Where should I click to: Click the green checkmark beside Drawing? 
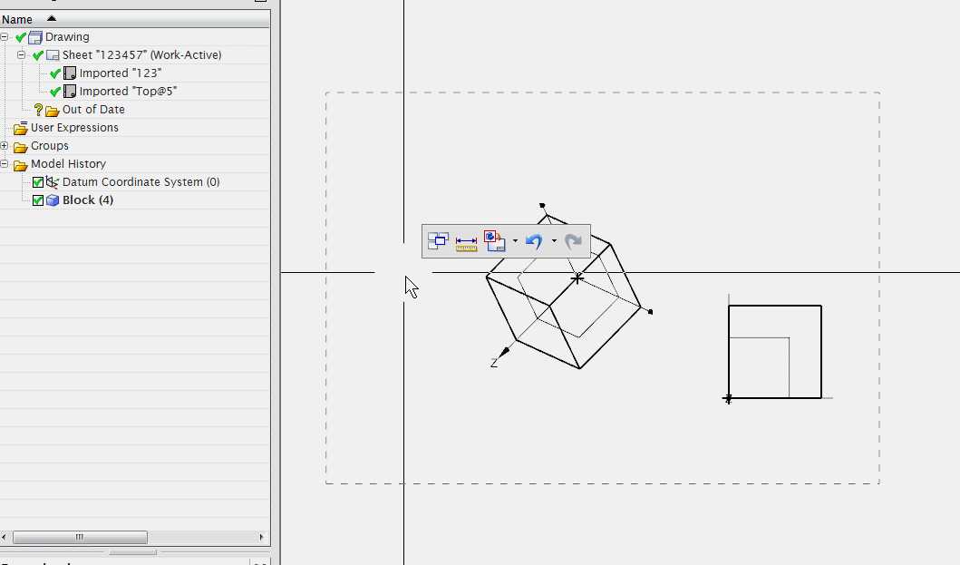tap(21, 37)
